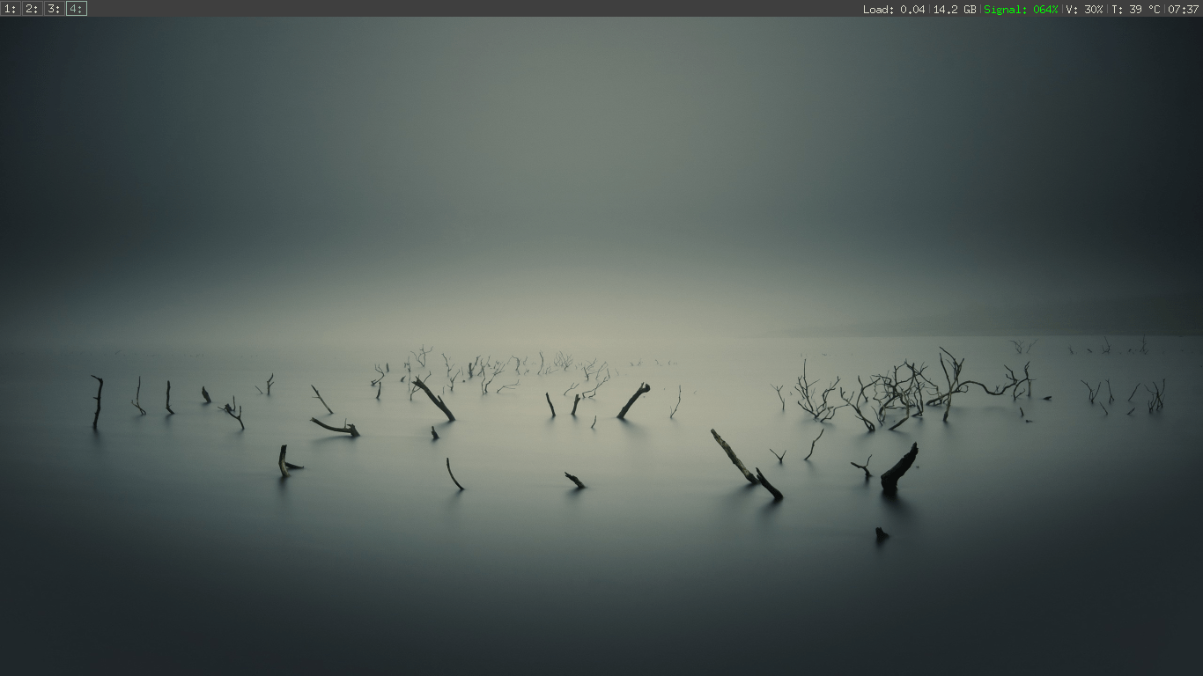Click the V: 30% volume status

coord(1084,9)
